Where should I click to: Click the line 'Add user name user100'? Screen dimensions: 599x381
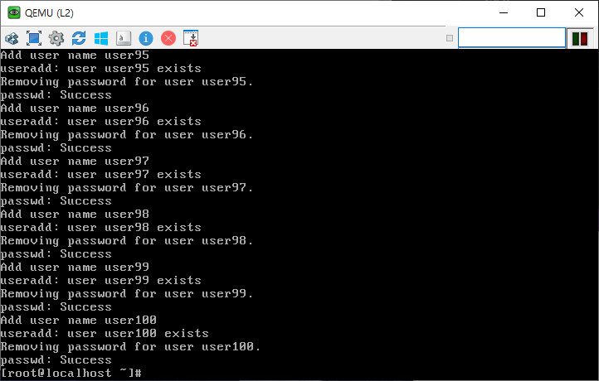tap(78, 321)
